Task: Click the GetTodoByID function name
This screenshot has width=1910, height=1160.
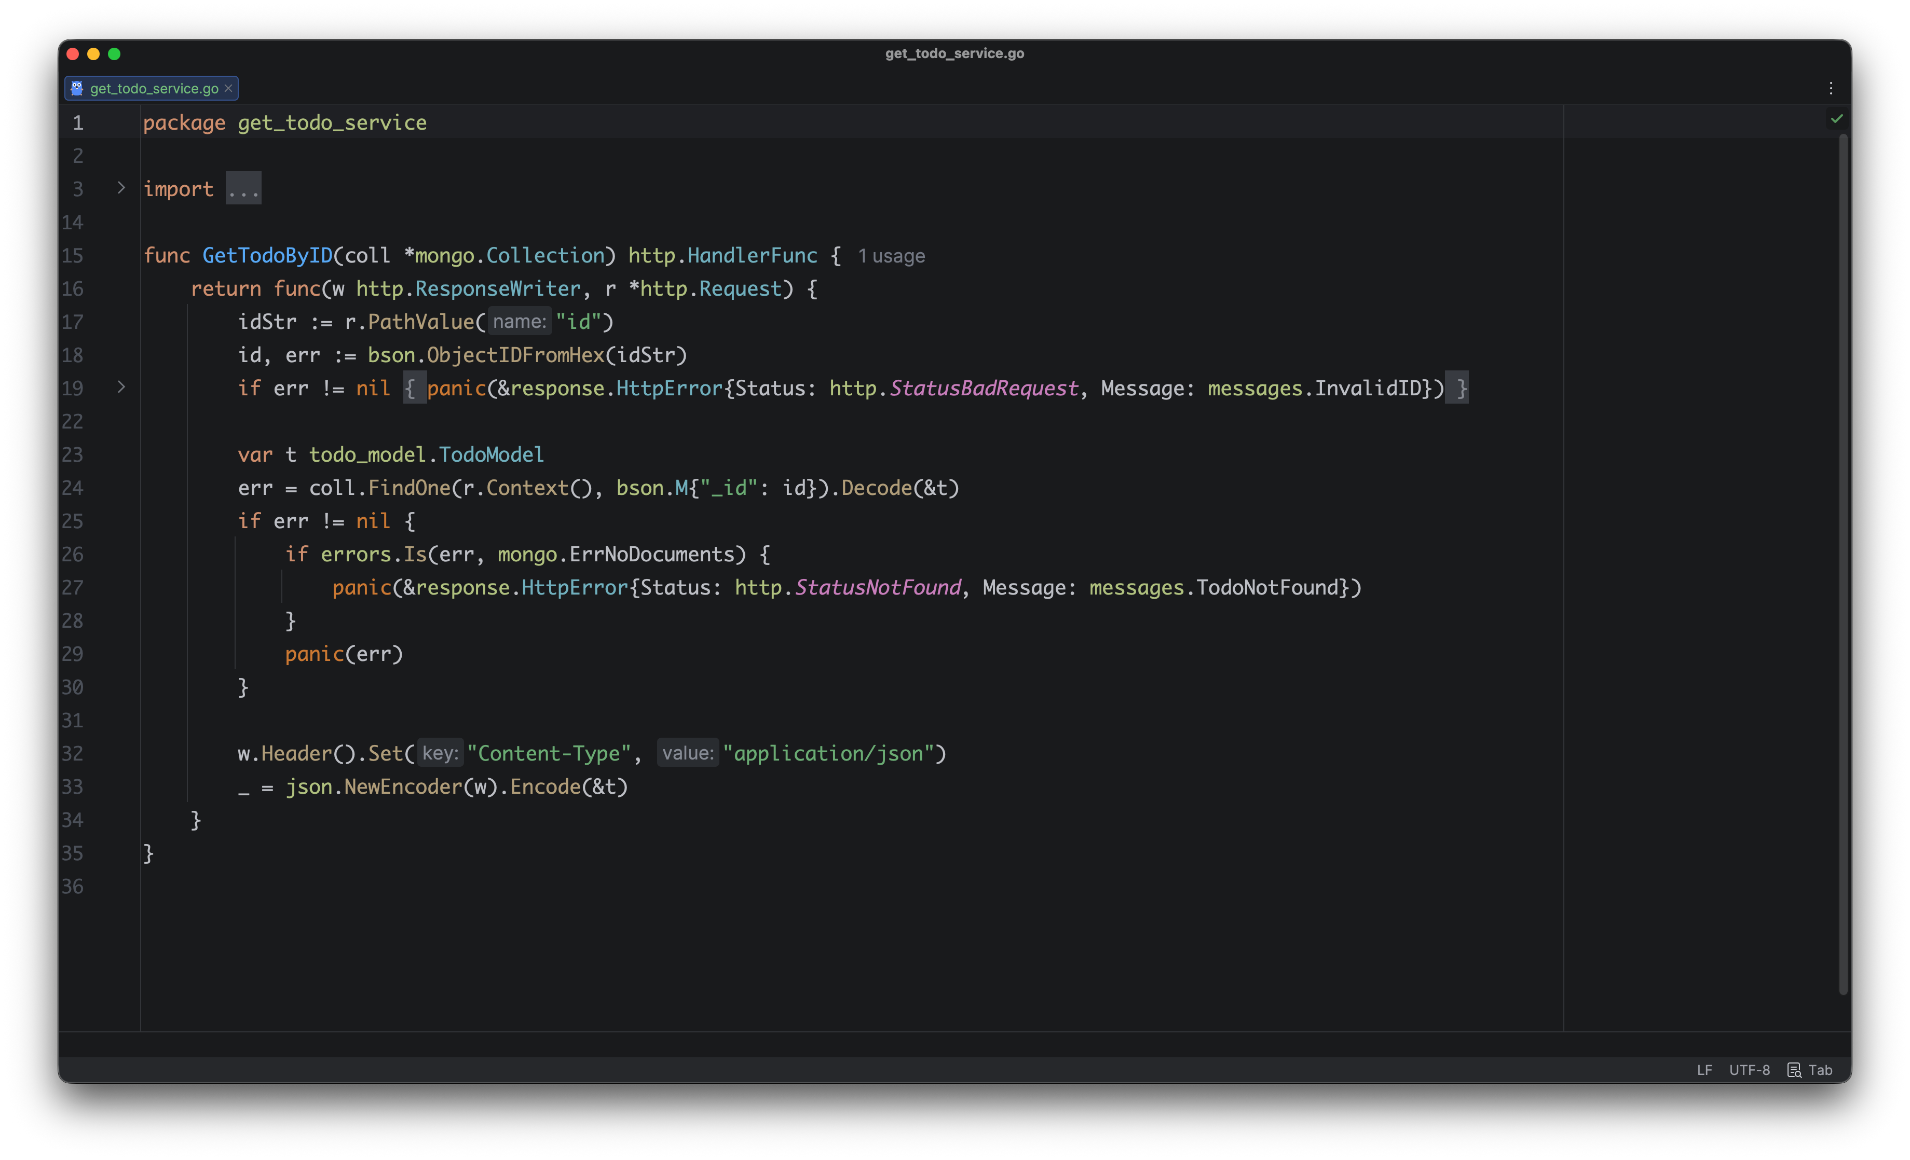Action: click(x=267, y=256)
